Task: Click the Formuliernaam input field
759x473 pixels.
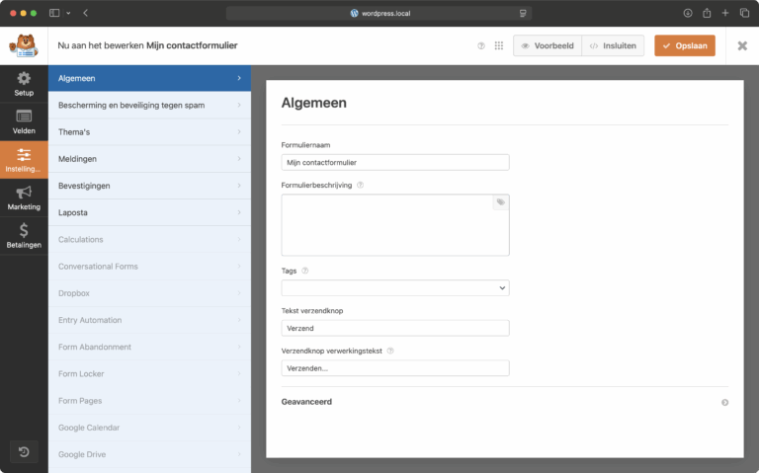Action: tap(395, 162)
